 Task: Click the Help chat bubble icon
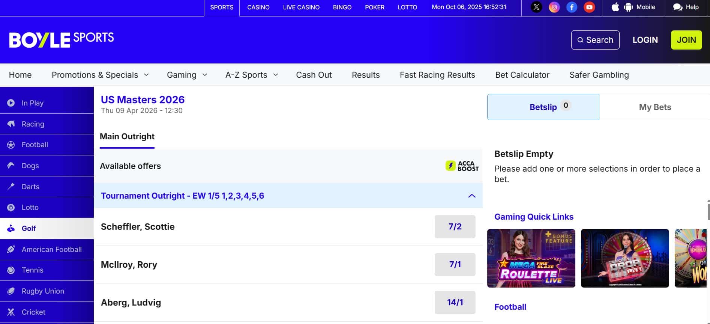(677, 7)
